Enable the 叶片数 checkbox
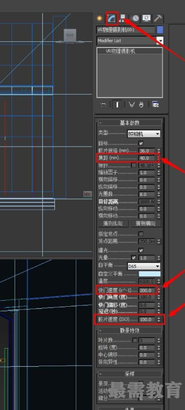Screen dimensions: 185x410 pos(135,340)
